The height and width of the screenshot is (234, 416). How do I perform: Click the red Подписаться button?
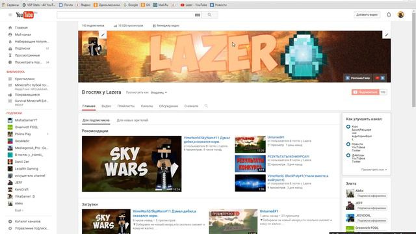tap(365, 92)
